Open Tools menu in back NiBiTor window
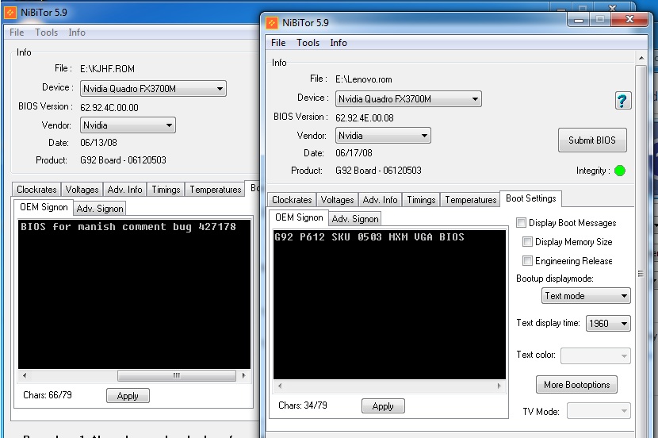This screenshot has width=658, height=438. (x=46, y=33)
